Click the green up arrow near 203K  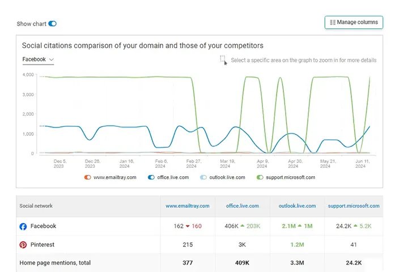tap(242, 226)
